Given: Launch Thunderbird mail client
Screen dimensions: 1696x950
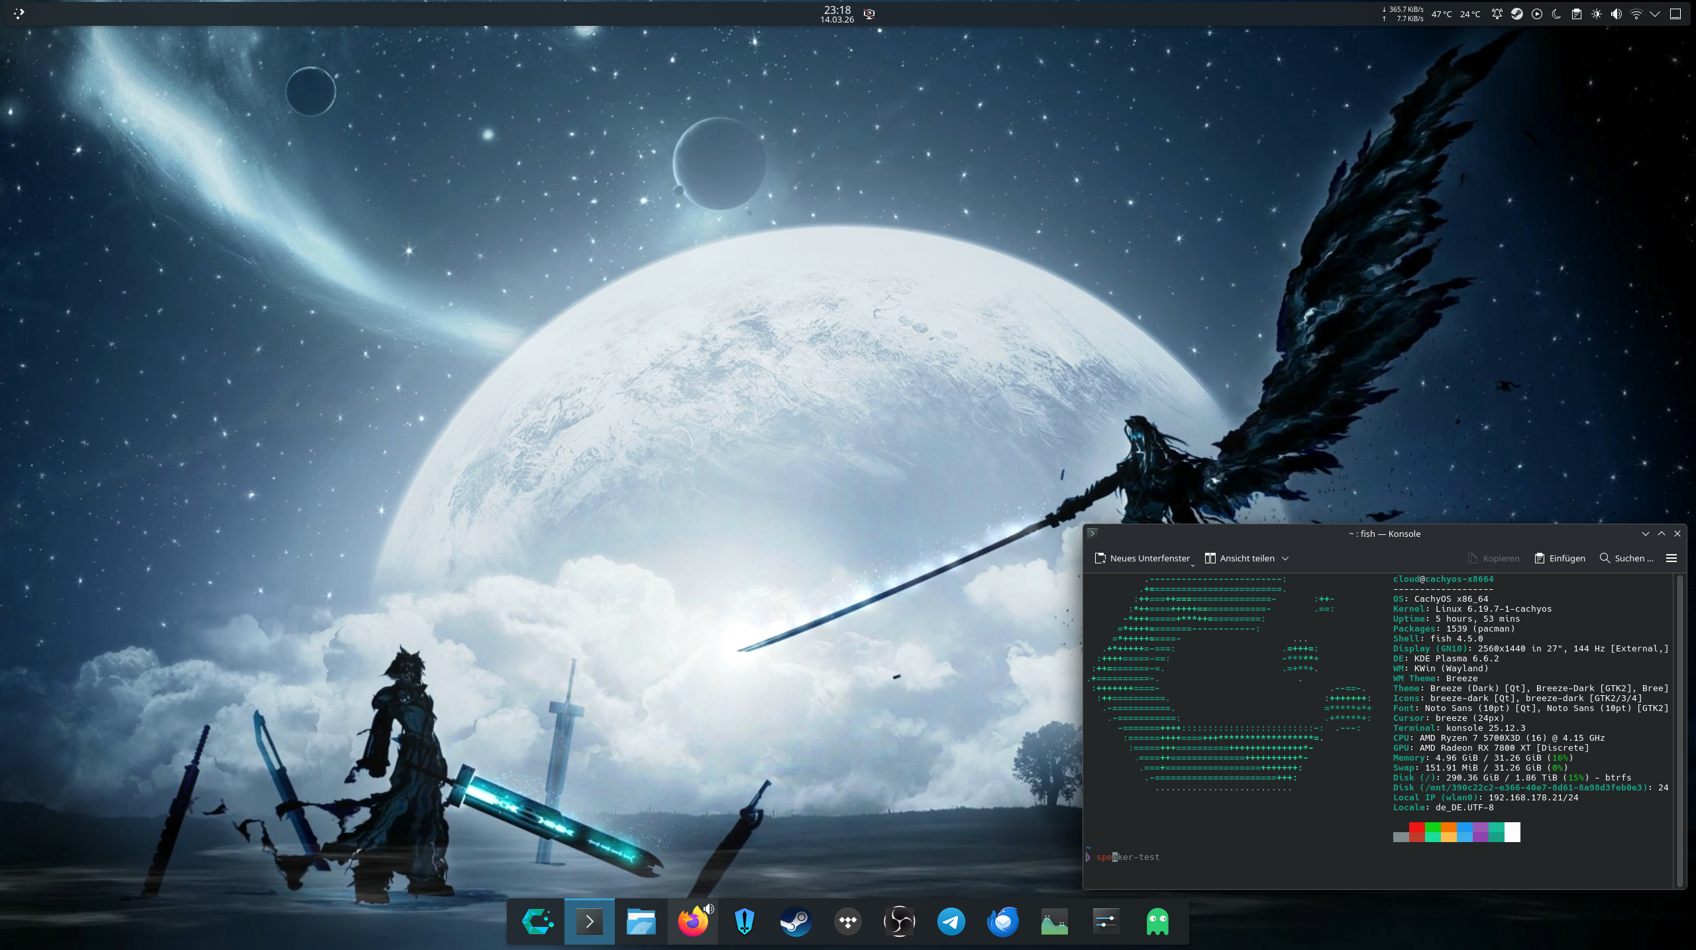Looking at the screenshot, I should coord(1002,922).
